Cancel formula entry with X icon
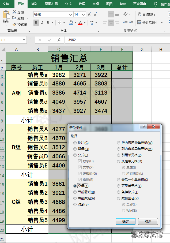This screenshot has width=170, height=243. [40, 40]
